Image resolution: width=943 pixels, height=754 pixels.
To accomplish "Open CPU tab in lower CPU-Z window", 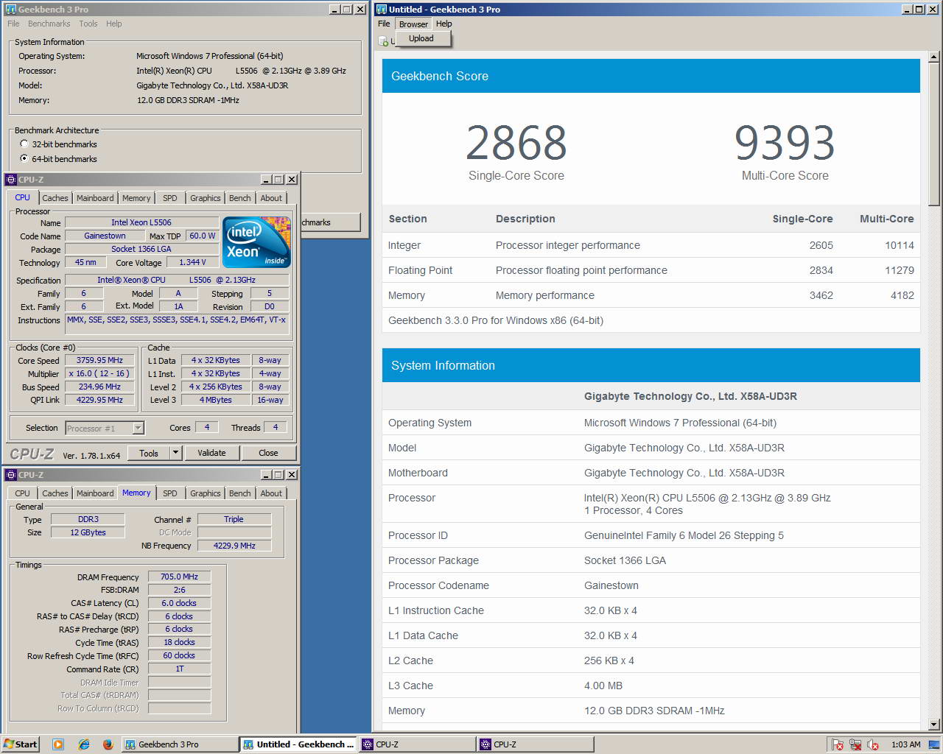I will [x=23, y=493].
